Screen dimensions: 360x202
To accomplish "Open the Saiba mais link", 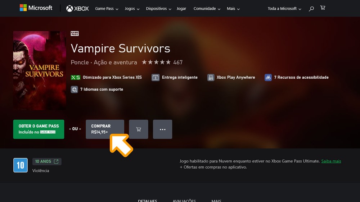I will click(331, 161).
